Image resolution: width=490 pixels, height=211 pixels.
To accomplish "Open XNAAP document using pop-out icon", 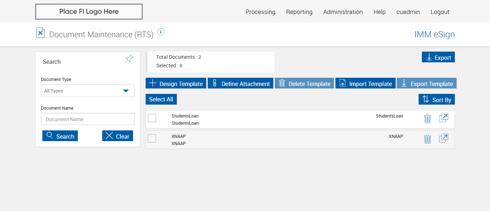I will 444,138.
